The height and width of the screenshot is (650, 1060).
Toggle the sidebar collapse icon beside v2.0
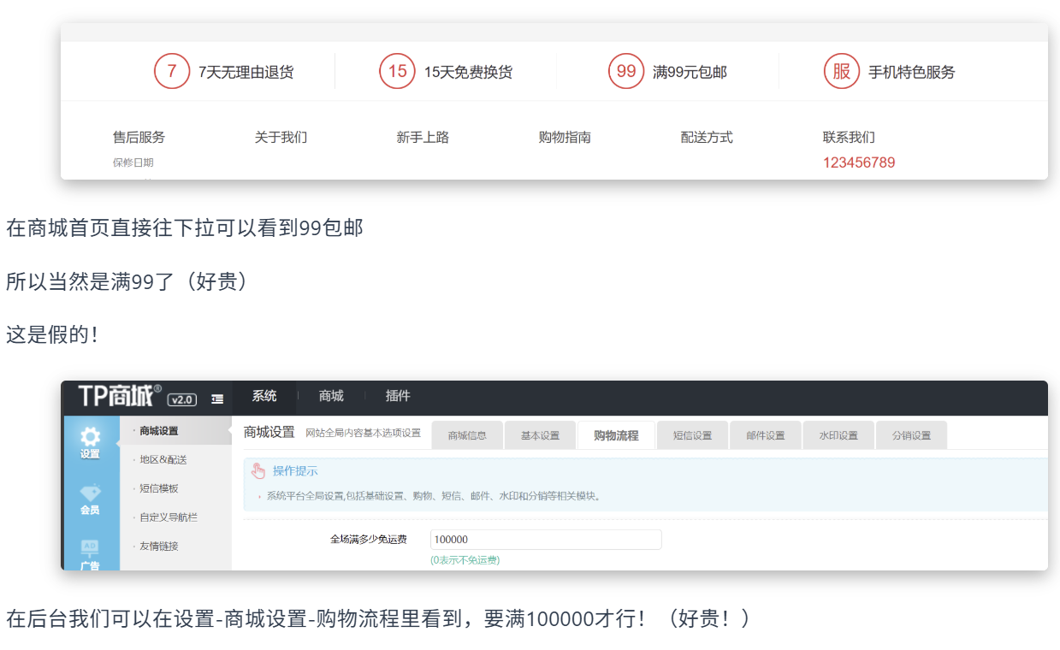tap(217, 399)
